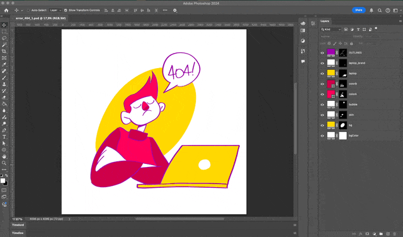Click the foreground color swatch
Viewport: 403px width, 237px height.
[x=3, y=181]
